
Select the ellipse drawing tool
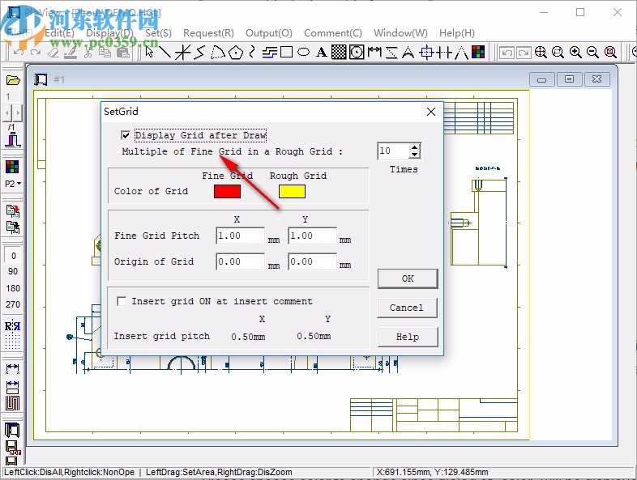click(303, 52)
